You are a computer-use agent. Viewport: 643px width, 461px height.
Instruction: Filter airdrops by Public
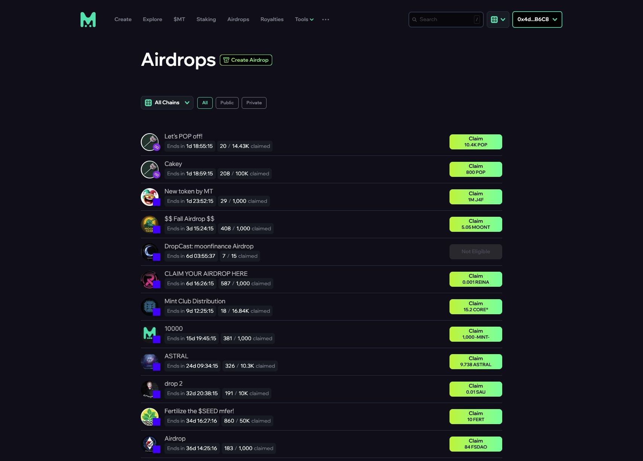227,103
